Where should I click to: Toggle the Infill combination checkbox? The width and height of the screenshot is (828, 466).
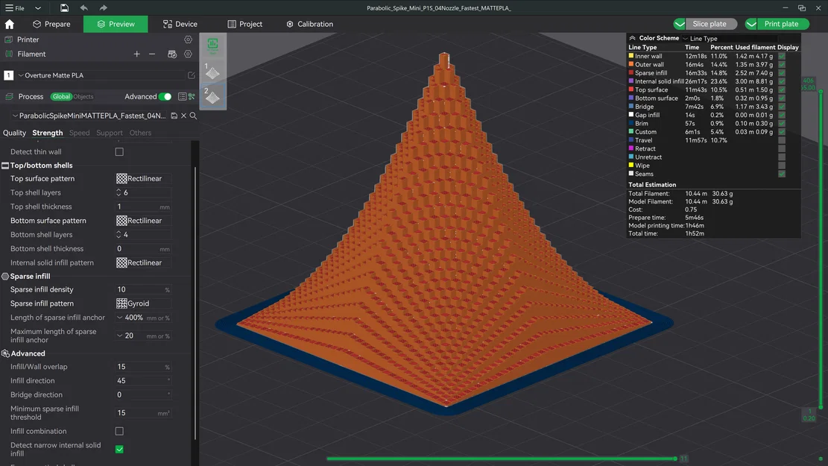tap(119, 430)
